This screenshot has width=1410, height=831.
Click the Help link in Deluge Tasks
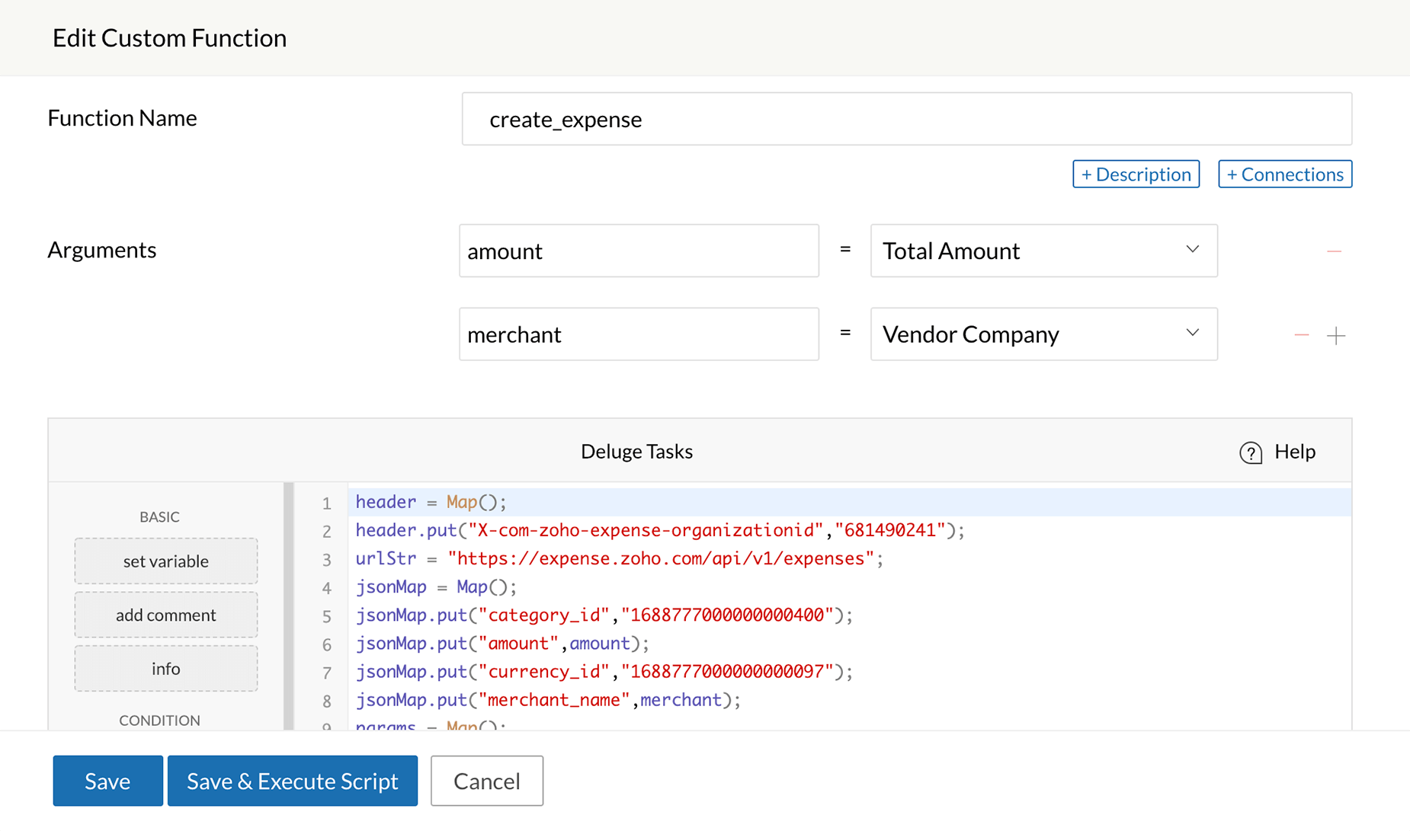1295,452
